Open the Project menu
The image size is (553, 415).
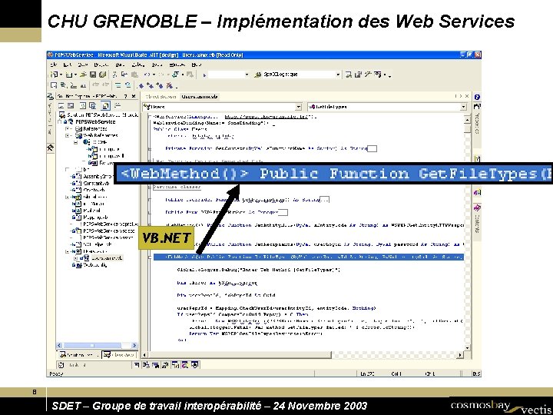coord(101,65)
